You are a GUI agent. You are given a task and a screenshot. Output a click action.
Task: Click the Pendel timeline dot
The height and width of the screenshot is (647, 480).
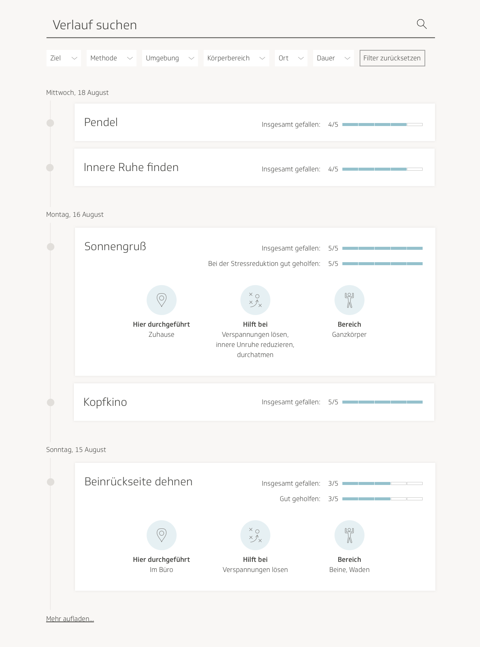[x=50, y=123]
